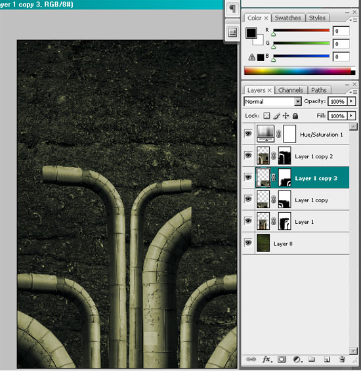Viewport: 361px width, 371px height.
Task: Open the Color panel flyout menu
Action: coord(353,20)
